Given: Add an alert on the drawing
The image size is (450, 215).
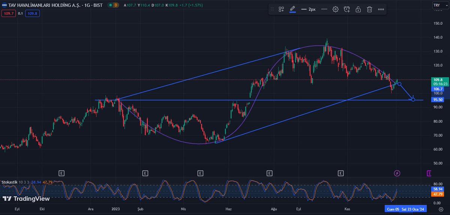Looking at the screenshot, I should 347,9.
